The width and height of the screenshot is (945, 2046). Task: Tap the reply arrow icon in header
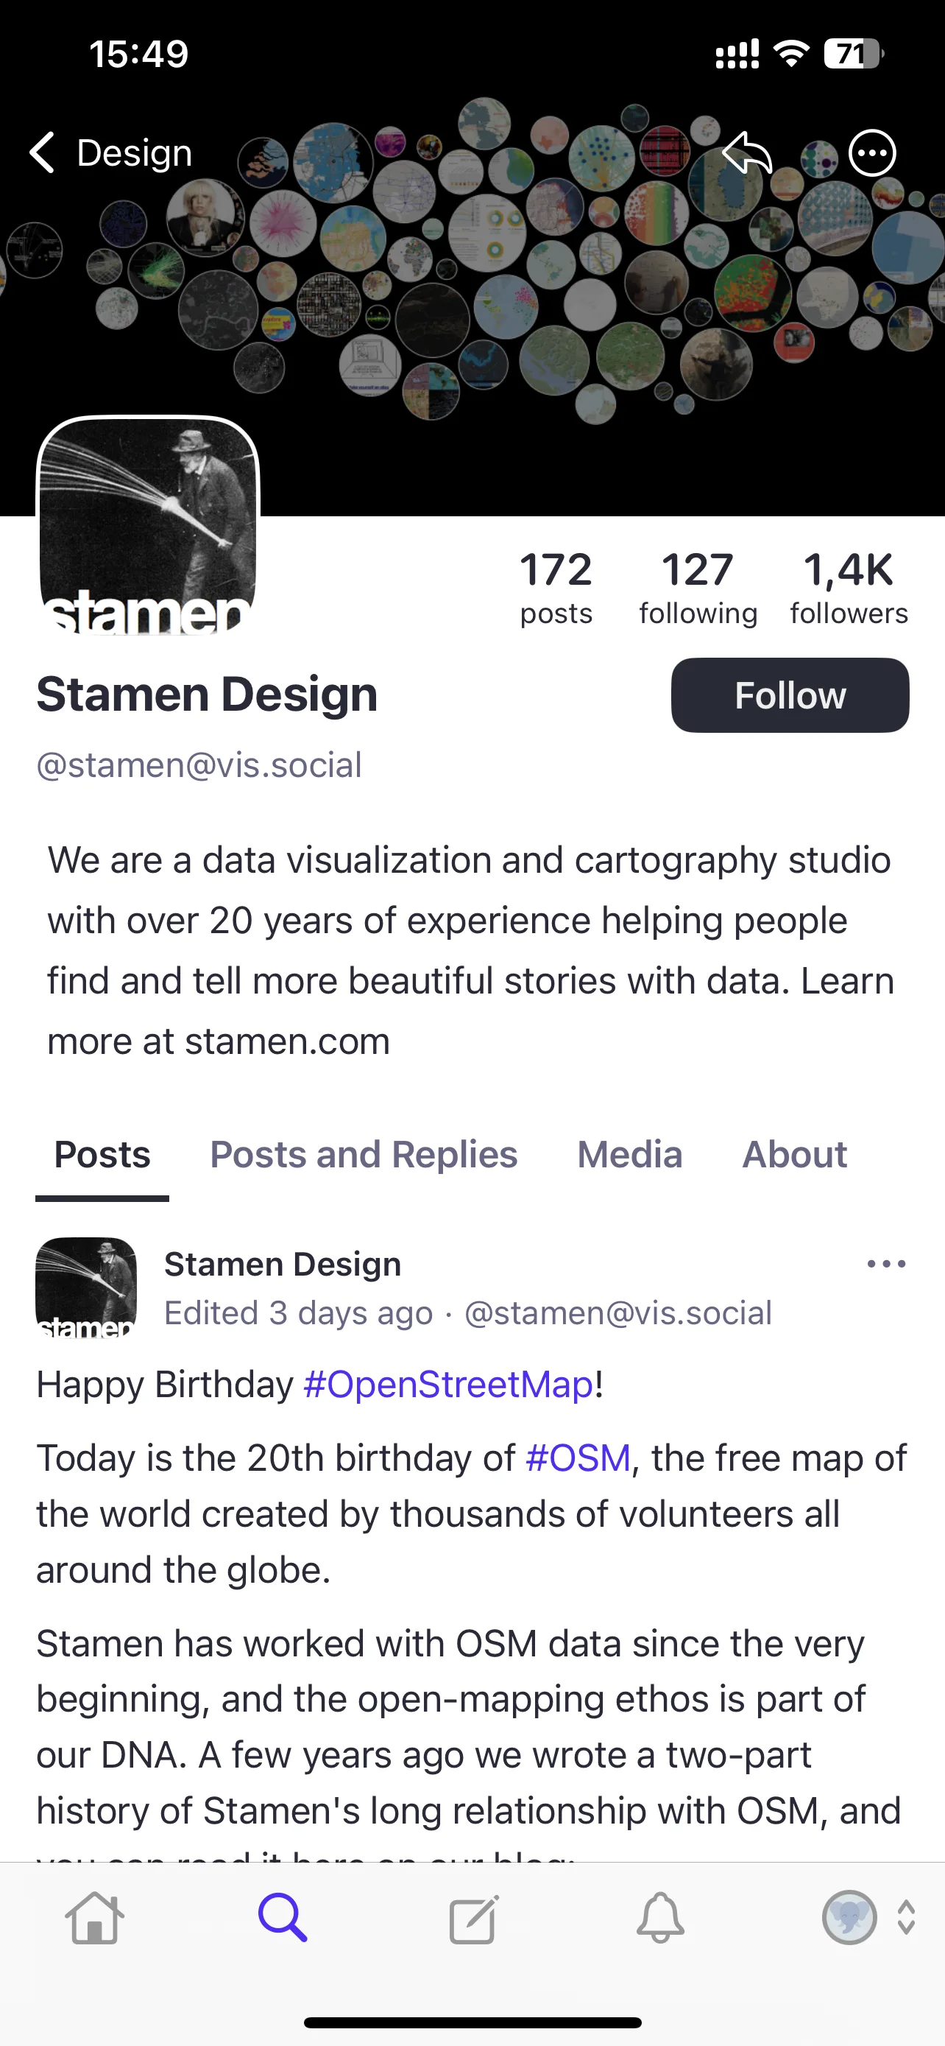click(x=748, y=152)
